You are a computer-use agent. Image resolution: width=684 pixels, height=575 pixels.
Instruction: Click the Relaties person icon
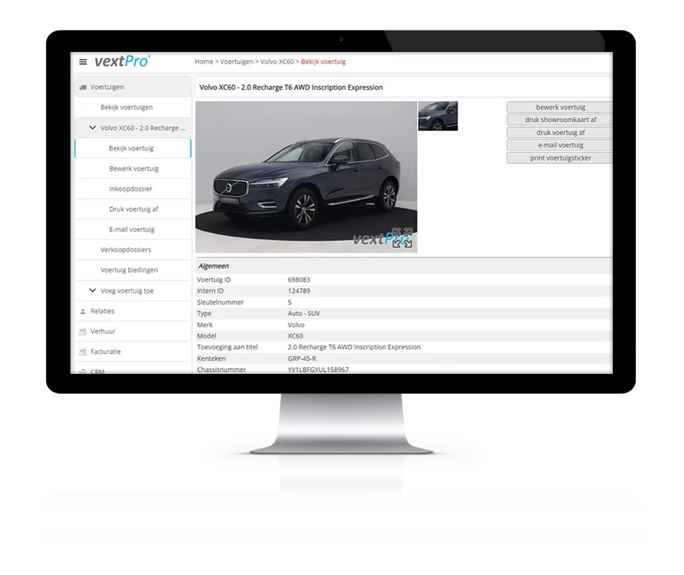(x=82, y=312)
